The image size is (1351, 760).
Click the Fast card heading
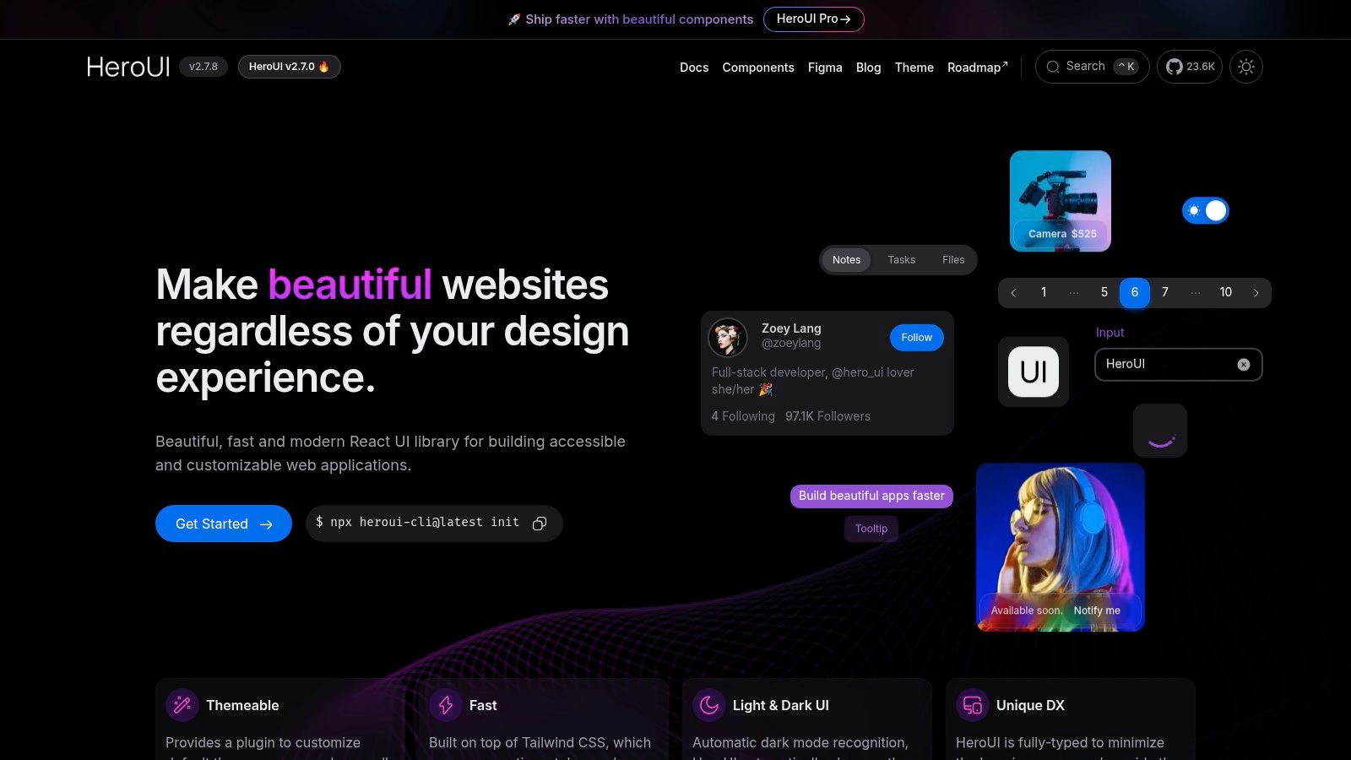point(483,705)
